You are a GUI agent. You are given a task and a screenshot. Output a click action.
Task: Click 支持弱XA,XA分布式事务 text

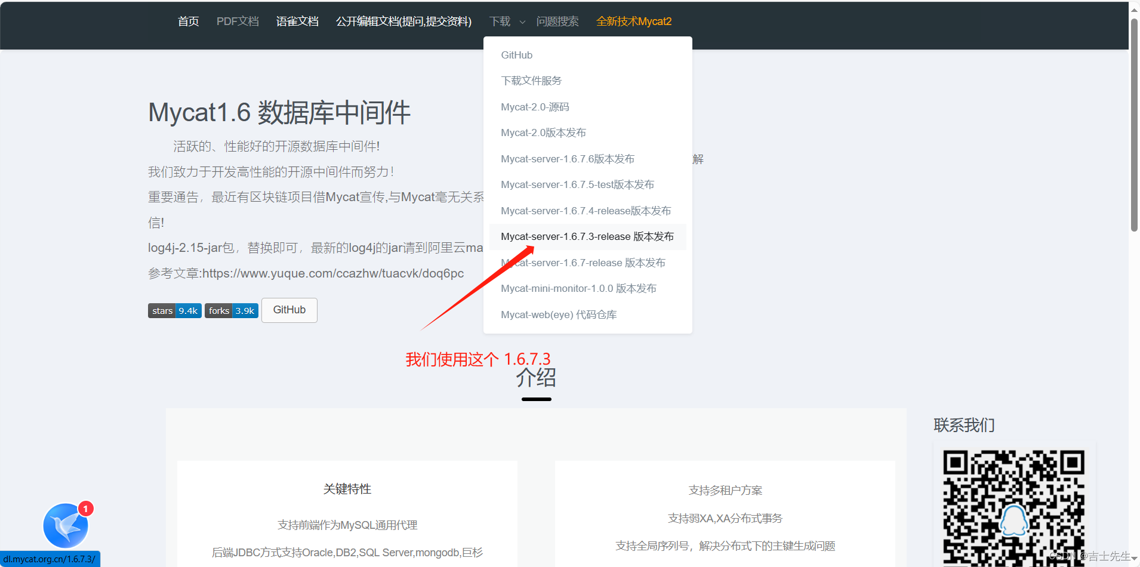[725, 519]
